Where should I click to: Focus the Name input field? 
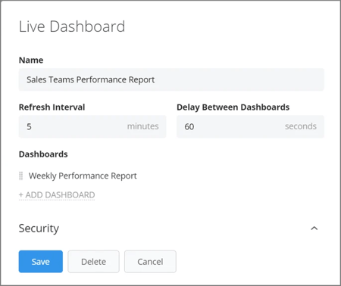(171, 79)
